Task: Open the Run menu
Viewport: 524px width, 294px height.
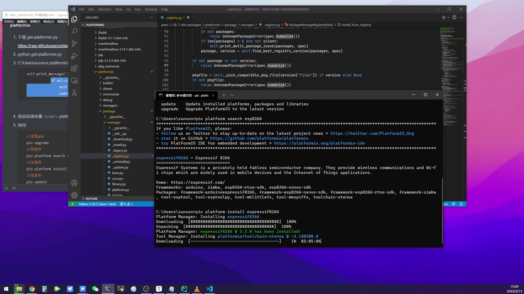Action: click(138, 9)
